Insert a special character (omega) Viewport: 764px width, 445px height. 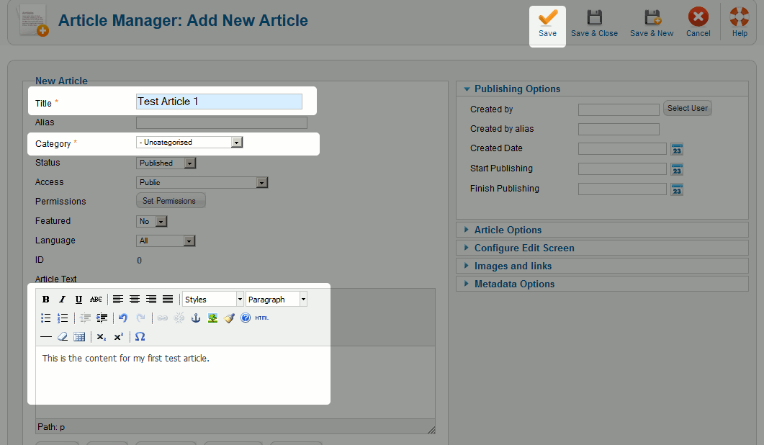[x=140, y=337]
